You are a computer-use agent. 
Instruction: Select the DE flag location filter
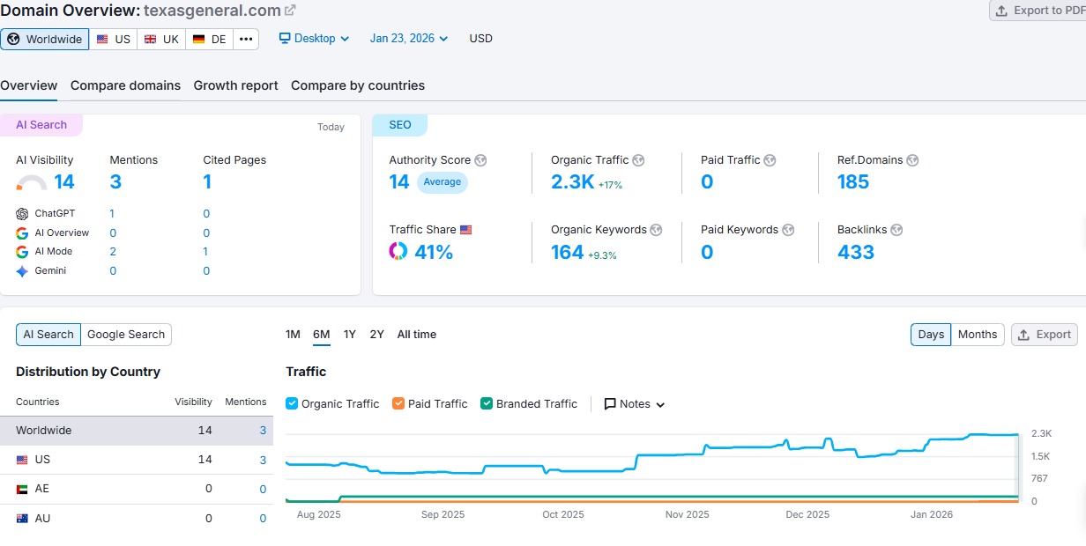point(209,39)
